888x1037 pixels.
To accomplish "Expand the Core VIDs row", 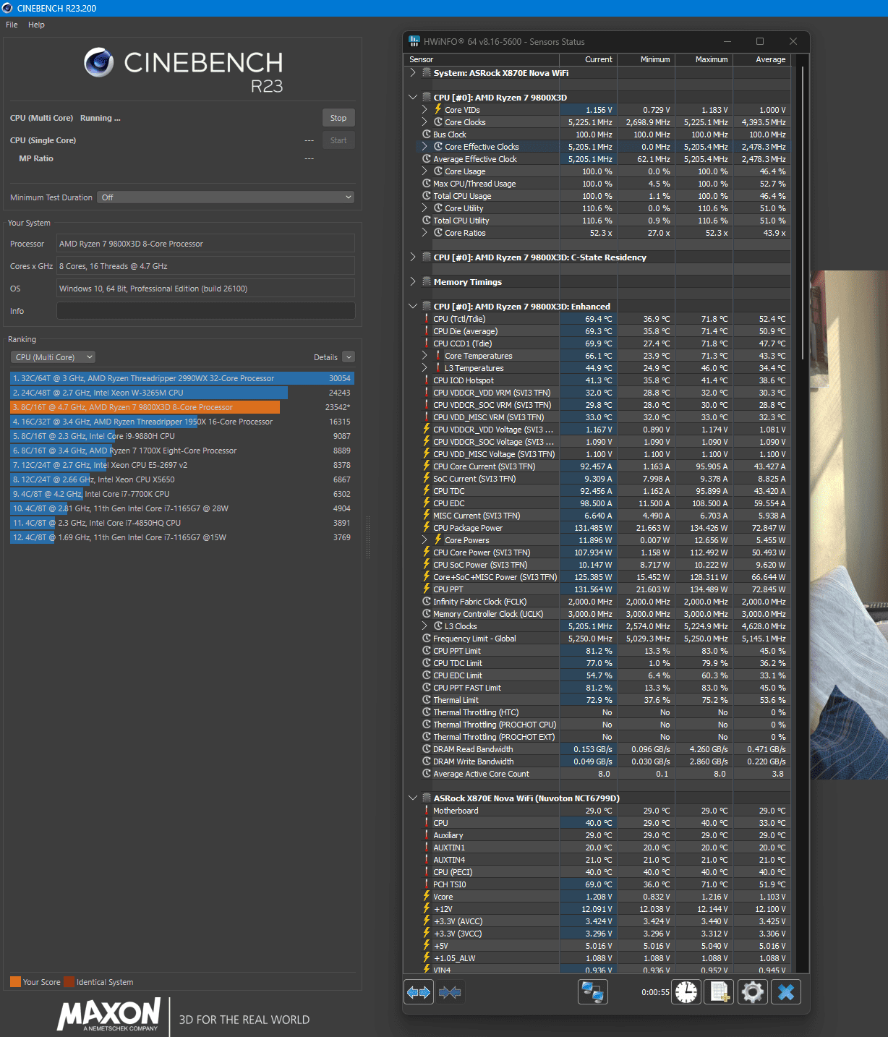I will point(424,110).
